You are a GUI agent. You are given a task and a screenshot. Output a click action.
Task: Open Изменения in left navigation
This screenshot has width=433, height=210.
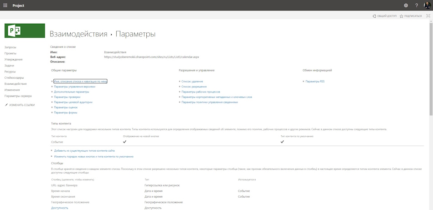12,90
